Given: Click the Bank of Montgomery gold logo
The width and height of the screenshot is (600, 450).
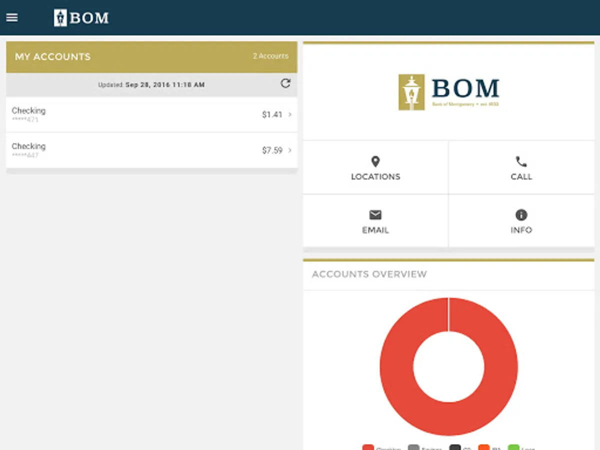Looking at the screenshot, I should coord(448,92).
